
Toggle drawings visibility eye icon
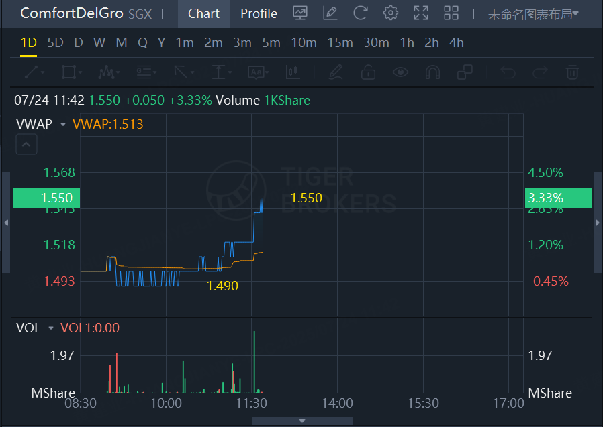coord(400,72)
